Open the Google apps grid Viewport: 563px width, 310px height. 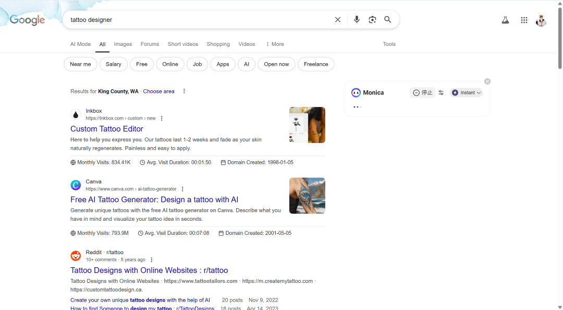(x=524, y=20)
